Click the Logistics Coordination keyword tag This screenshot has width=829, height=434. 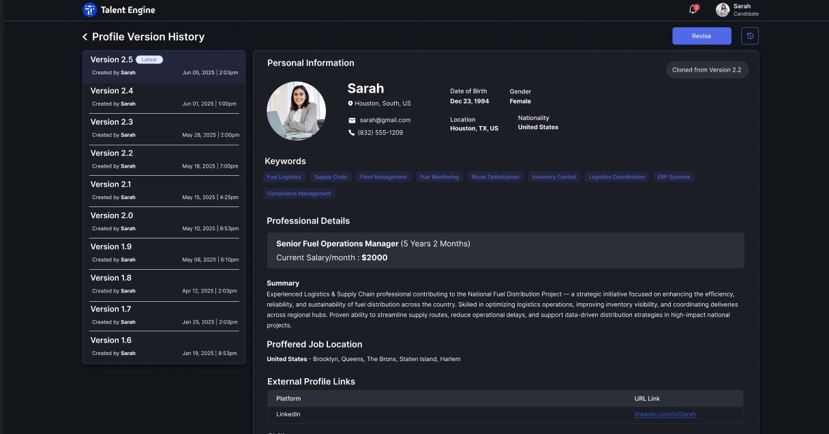click(616, 177)
